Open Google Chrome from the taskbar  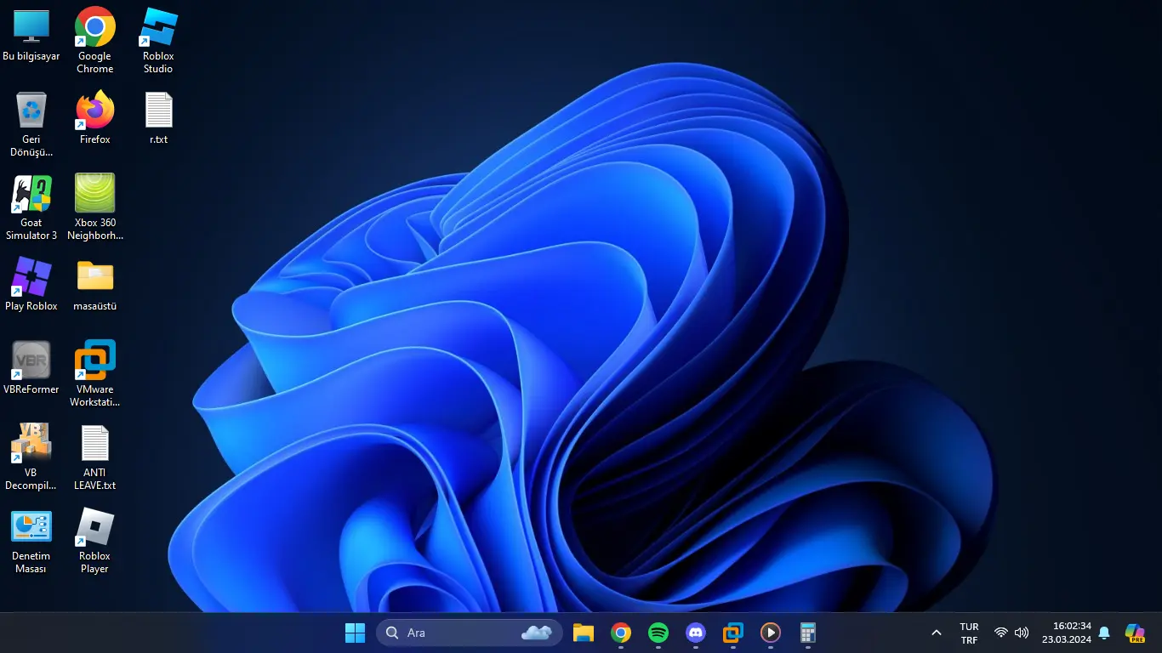tap(621, 633)
